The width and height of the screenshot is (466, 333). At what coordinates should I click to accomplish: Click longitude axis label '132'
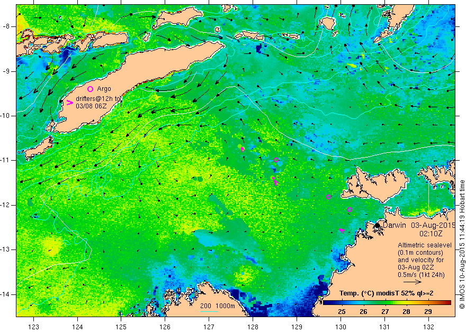[428, 327]
